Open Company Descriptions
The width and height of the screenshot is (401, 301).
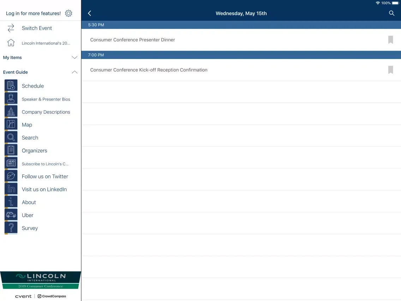(46, 112)
